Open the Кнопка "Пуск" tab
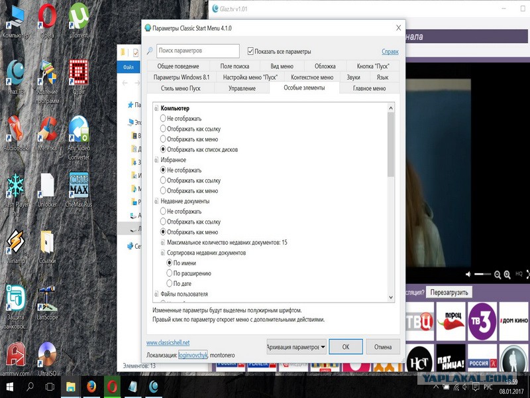 pyautogui.click(x=373, y=66)
